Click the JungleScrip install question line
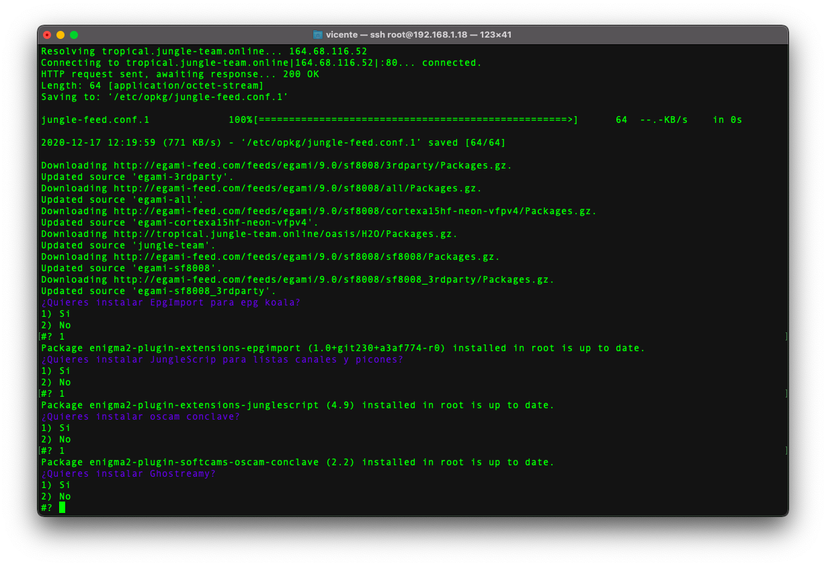Screen dimensions: 826x566 click(x=222, y=360)
